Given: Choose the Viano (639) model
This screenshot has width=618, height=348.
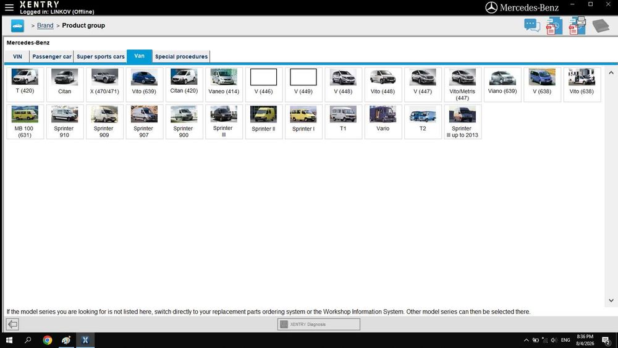Looking at the screenshot, I should [502, 85].
